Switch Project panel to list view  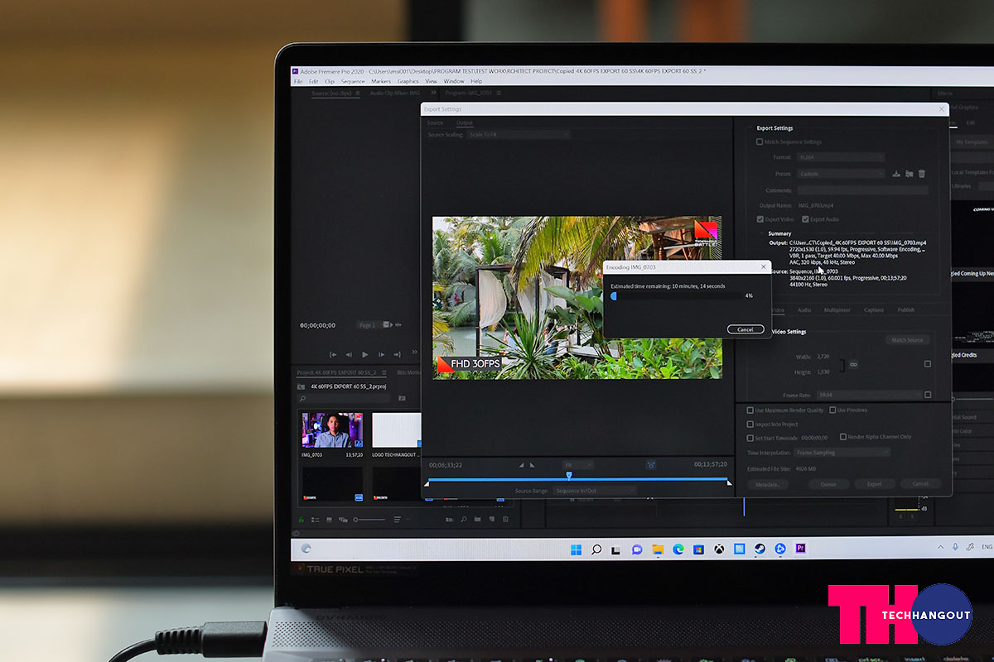coord(315,520)
